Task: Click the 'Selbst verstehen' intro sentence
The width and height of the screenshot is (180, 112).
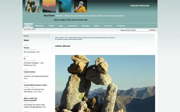Action: tap(85, 38)
